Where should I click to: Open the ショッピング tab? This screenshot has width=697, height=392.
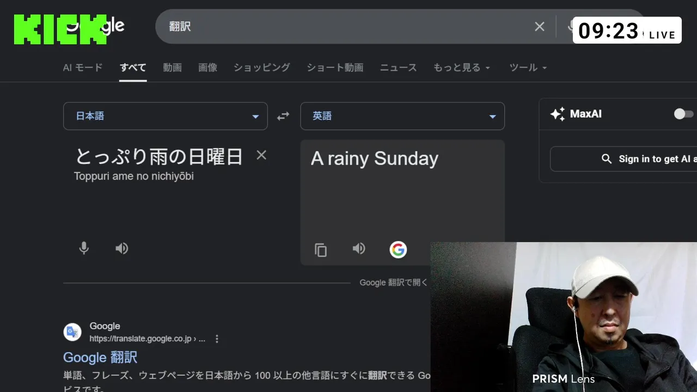pyautogui.click(x=262, y=68)
